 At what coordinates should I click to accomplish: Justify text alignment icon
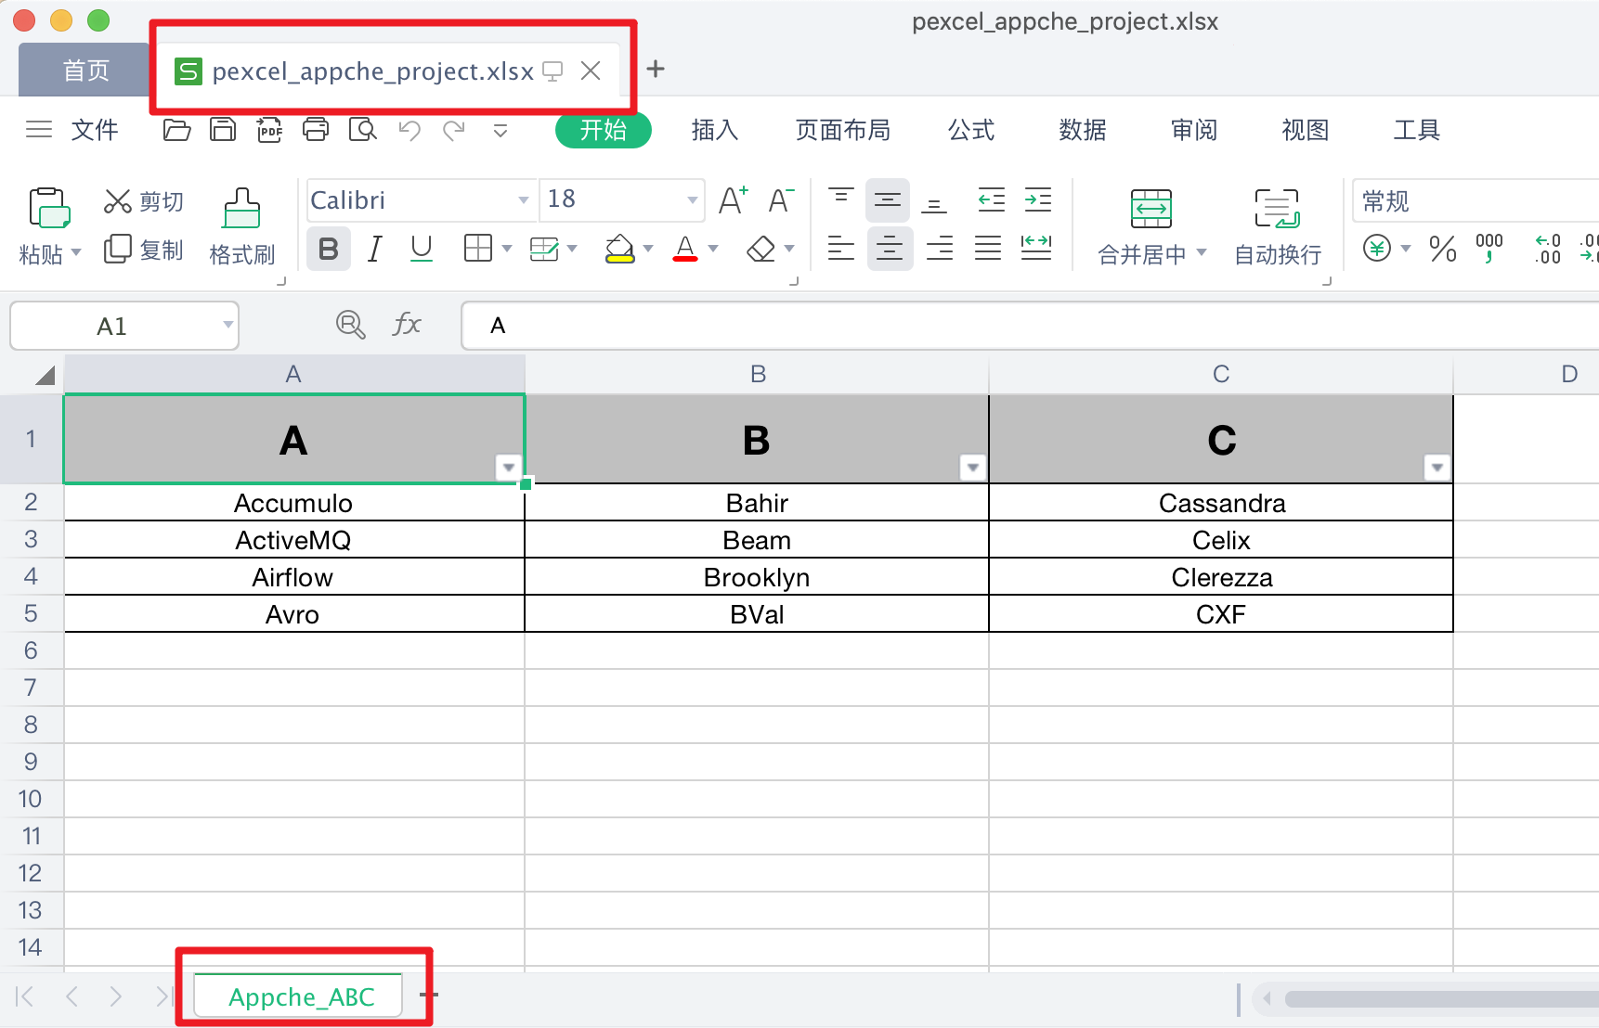click(x=988, y=249)
